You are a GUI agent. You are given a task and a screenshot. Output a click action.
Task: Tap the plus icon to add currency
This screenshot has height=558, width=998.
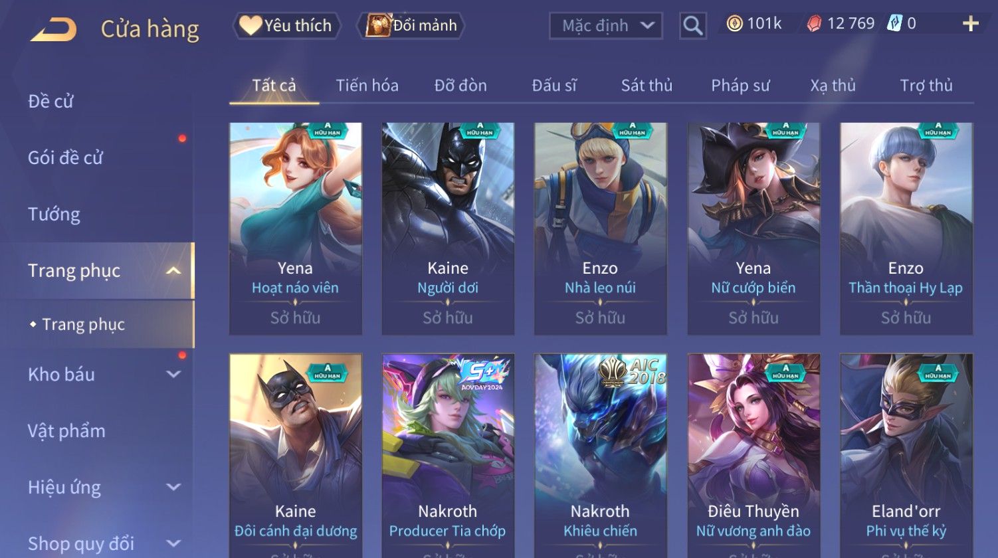click(x=971, y=24)
